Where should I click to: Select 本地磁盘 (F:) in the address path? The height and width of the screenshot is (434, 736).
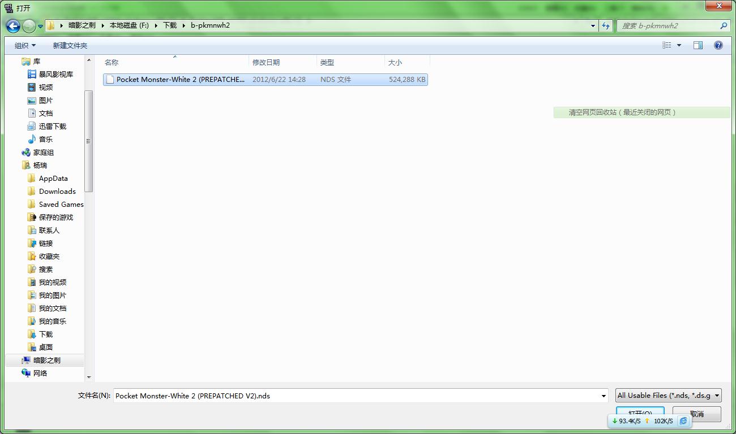tap(129, 25)
